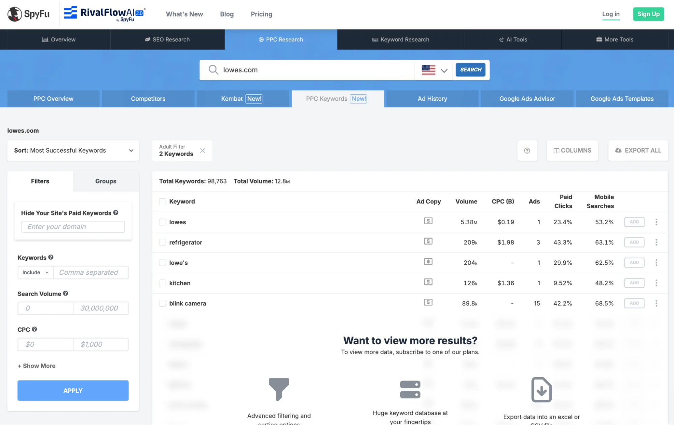Select the Filters tab

(x=40, y=181)
